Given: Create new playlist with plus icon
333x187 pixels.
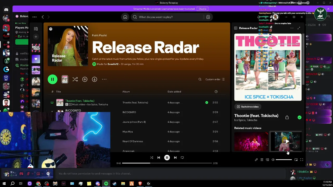Looking at the screenshot, I should [36, 37].
